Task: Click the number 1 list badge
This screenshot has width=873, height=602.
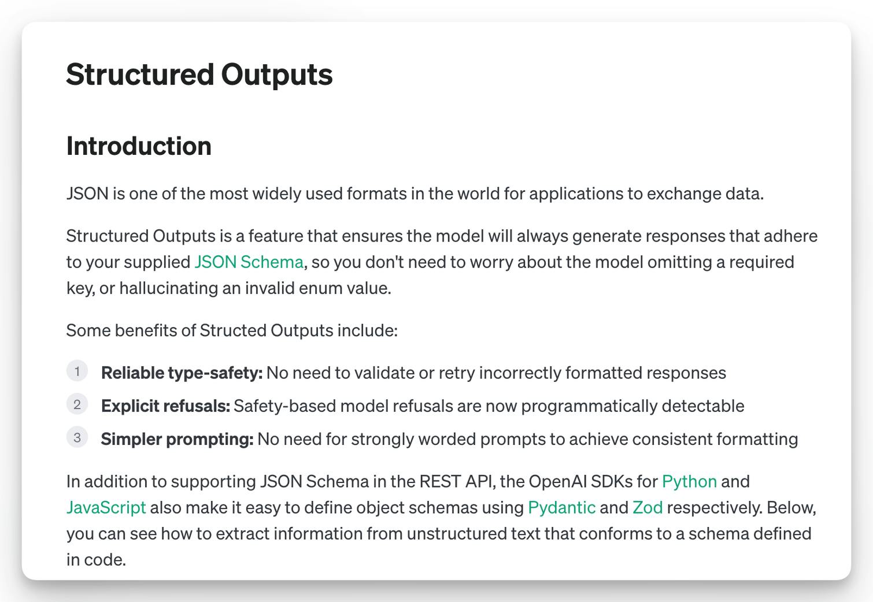Action: tap(77, 371)
